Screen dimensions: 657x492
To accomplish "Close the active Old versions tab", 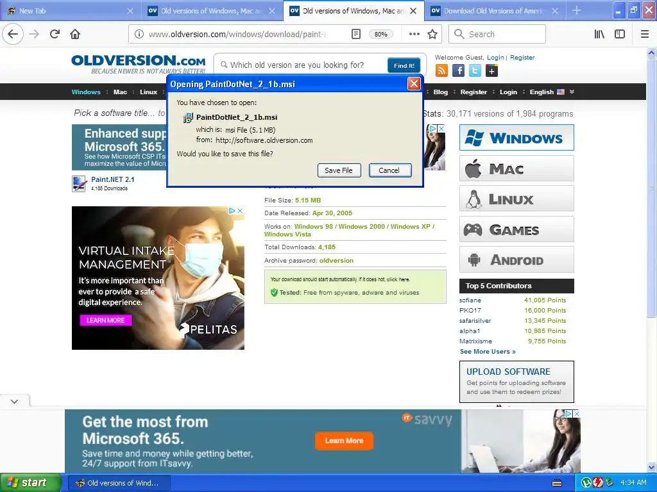I will point(413,11).
